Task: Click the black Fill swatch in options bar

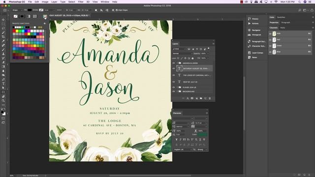Action: [30, 10]
